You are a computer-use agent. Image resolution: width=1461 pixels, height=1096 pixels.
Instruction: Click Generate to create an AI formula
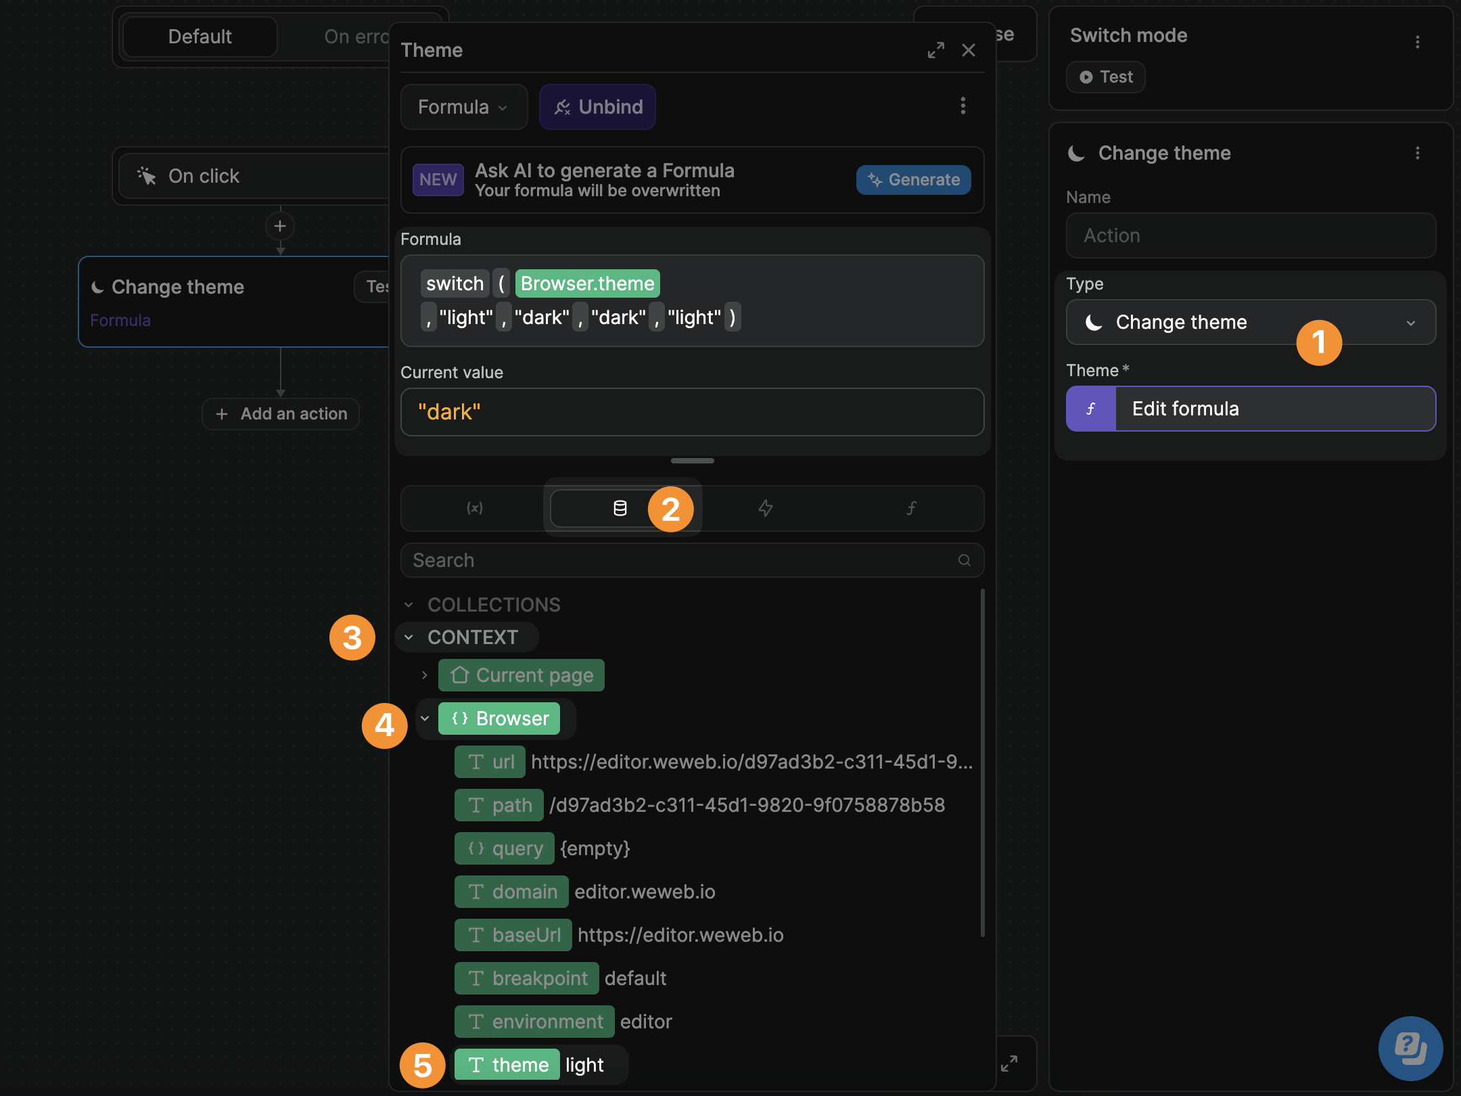[x=913, y=179]
